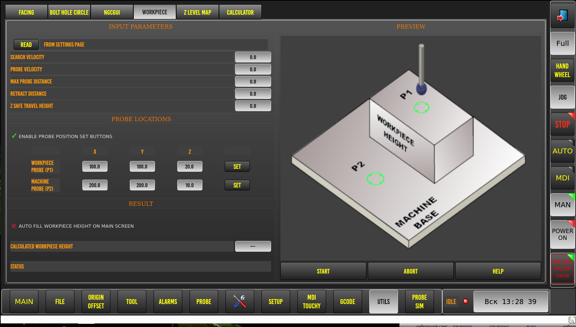The width and height of the screenshot is (576, 327).
Task: Click Machine Probe P2 X field 200.0
Action: (95, 185)
